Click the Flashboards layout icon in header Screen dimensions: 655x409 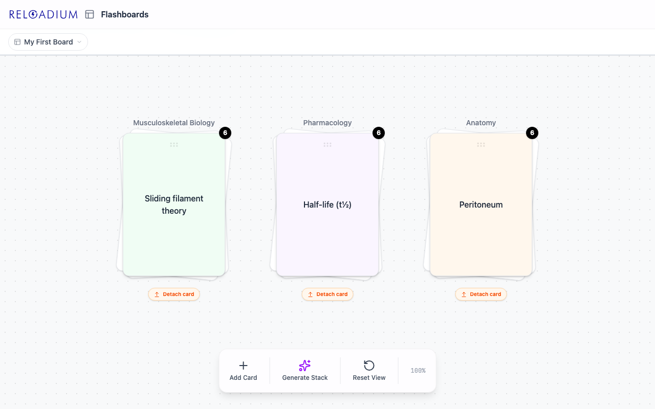point(90,14)
